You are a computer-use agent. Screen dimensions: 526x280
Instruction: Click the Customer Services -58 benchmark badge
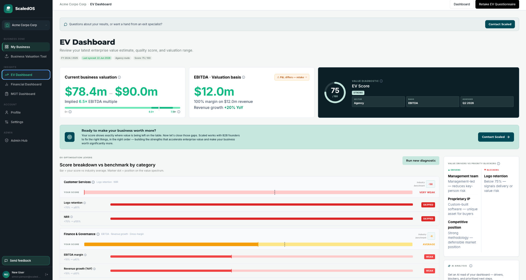point(431,184)
